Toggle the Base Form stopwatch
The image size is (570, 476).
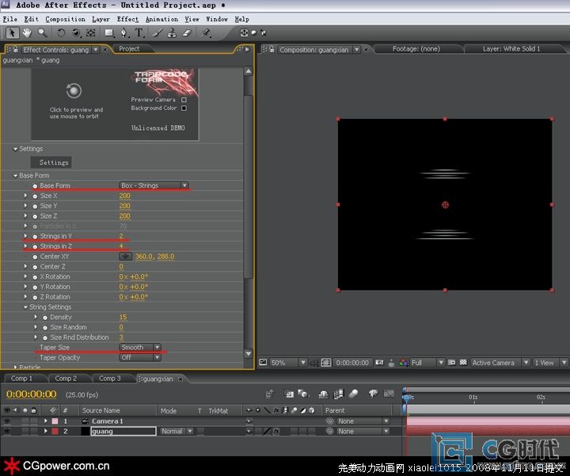(35, 186)
